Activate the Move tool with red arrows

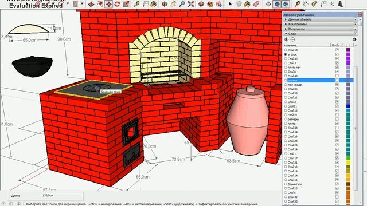(108, 4)
